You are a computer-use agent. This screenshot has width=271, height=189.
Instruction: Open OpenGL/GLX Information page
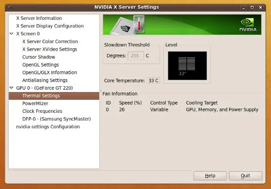pos(49,72)
